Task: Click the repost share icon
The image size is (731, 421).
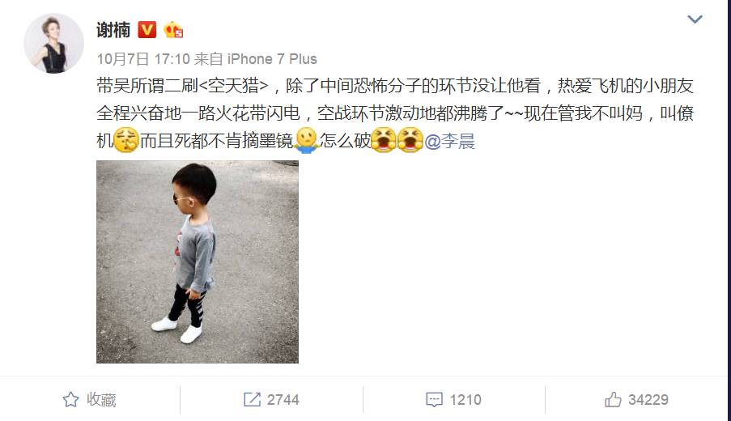Action: tap(253, 400)
